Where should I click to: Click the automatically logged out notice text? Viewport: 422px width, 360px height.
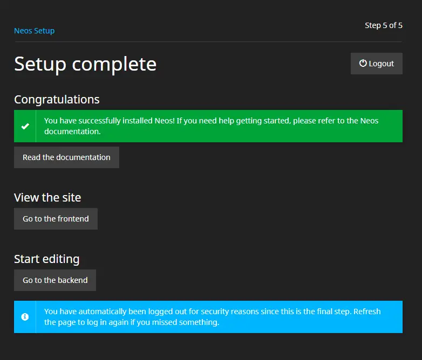(212, 317)
